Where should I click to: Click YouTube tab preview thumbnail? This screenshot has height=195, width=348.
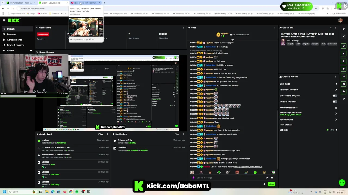coord(86,27)
